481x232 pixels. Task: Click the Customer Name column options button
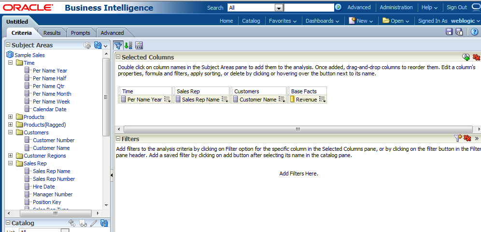click(x=282, y=99)
